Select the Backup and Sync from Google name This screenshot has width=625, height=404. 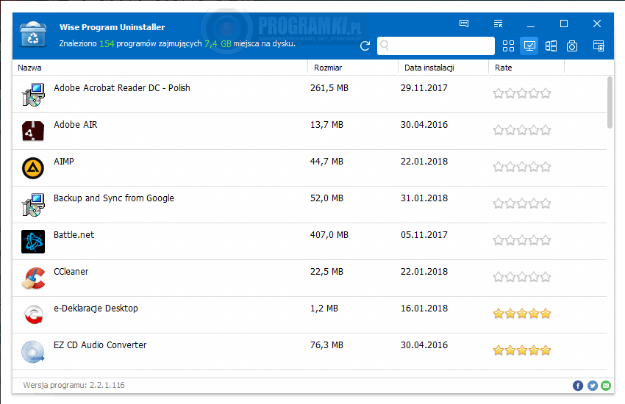114,198
